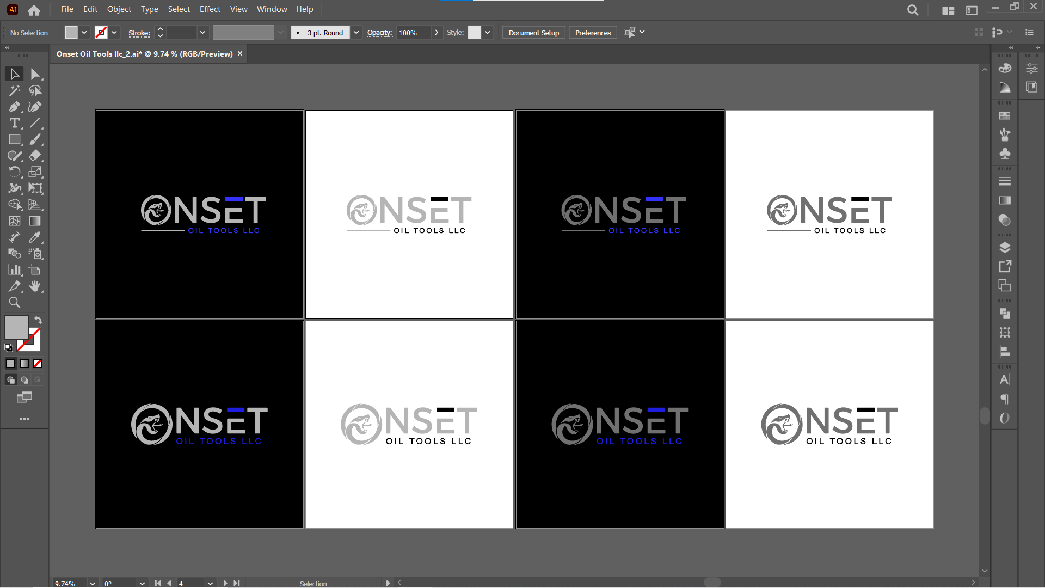Select the Column Graph tool
The image size is (1045, 588).
coord(15,270)
